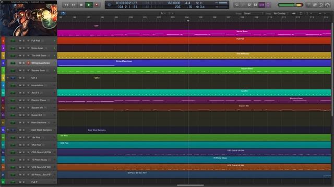Open the List Editors panel icon
Image resolution: width=334 pixels, height=187 pixels.
pyautogui.click(x=308, y=5)
